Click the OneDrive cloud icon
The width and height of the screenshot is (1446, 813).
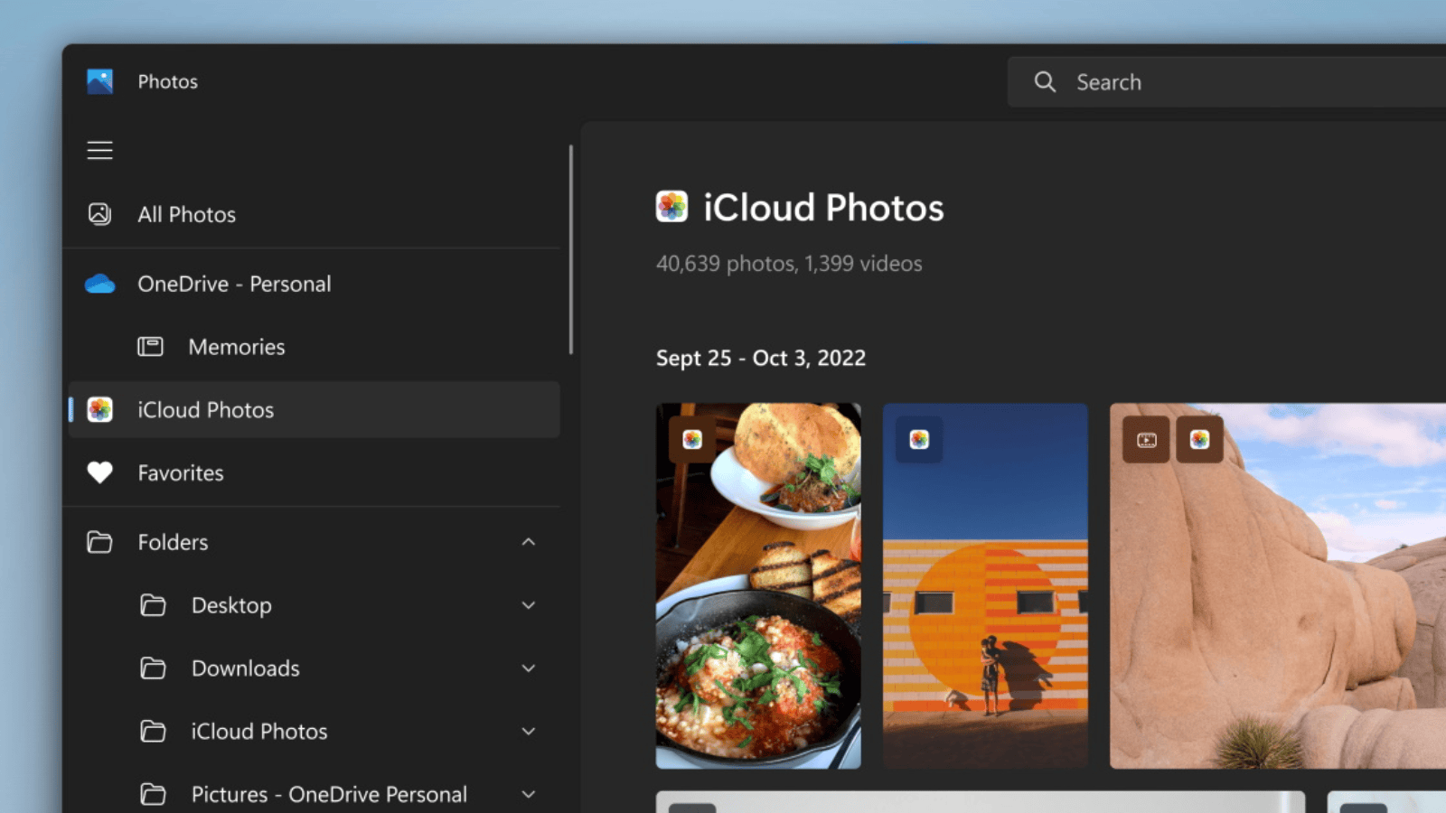coord(99,285)
